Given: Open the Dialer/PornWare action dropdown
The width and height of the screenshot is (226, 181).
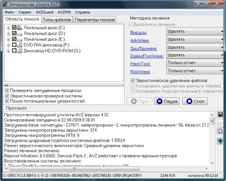Looking at the screenshot, I should click(x=195, y=55).
